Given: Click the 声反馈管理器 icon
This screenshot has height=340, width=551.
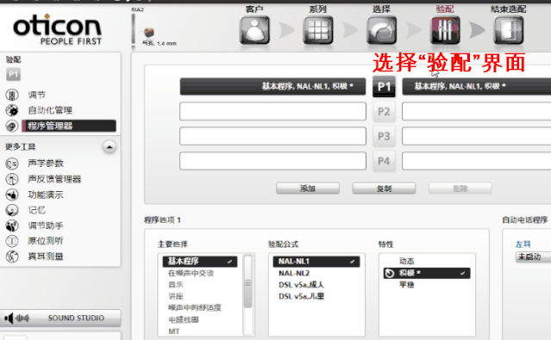Looking at the screenshot, I should (x=12, y=179).
